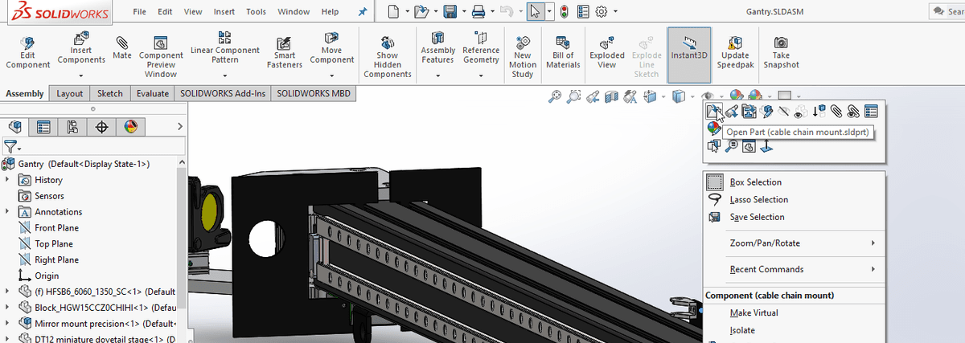Expand the Annotations folder in the tree
The image size is (965, 343).
pyautogui.click(x=7, y=212)
